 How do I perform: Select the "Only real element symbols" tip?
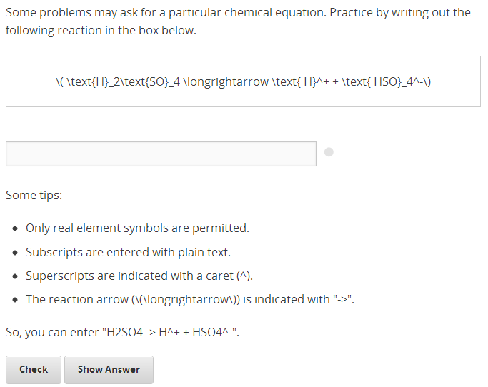tap(137, 228)
